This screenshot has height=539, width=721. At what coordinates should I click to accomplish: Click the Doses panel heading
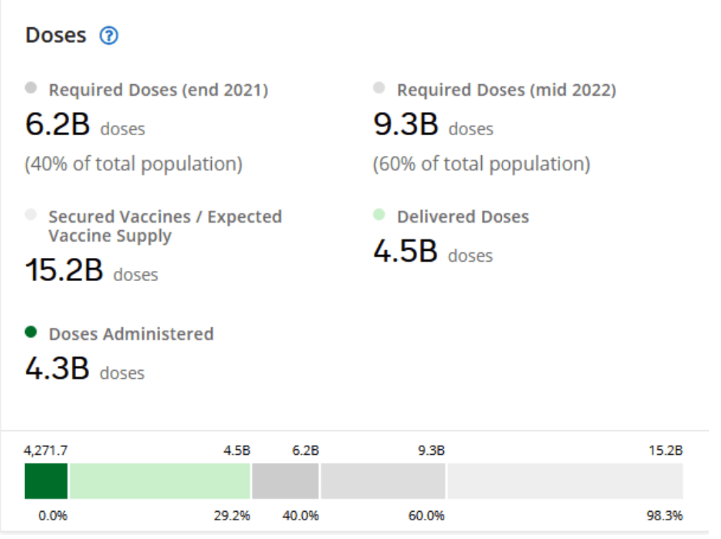click(56, 35)
